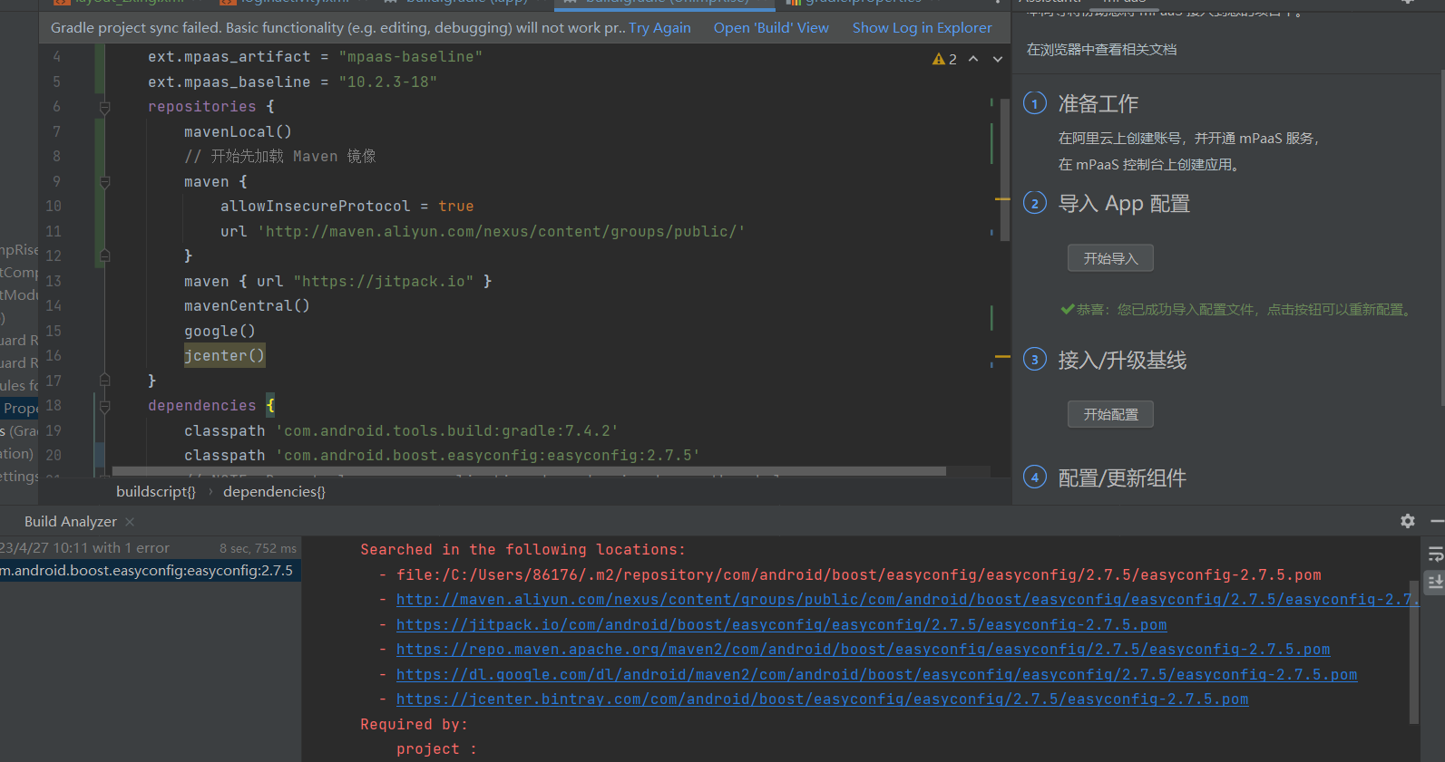
Task: Click the aliyun maven url string
Action: tap(501, 232)
